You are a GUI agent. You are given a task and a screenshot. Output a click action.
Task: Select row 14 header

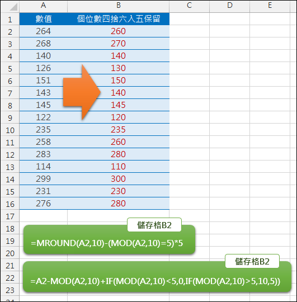pos(10,179)
